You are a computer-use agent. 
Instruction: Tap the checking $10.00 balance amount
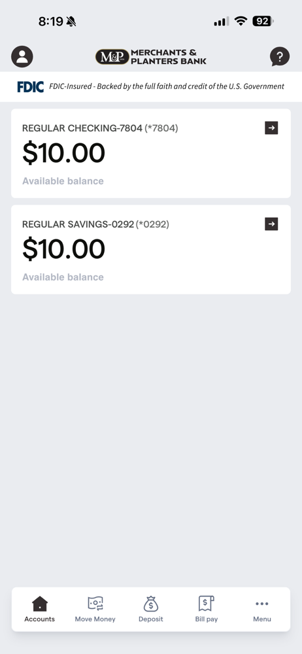[x=63, y=153]
